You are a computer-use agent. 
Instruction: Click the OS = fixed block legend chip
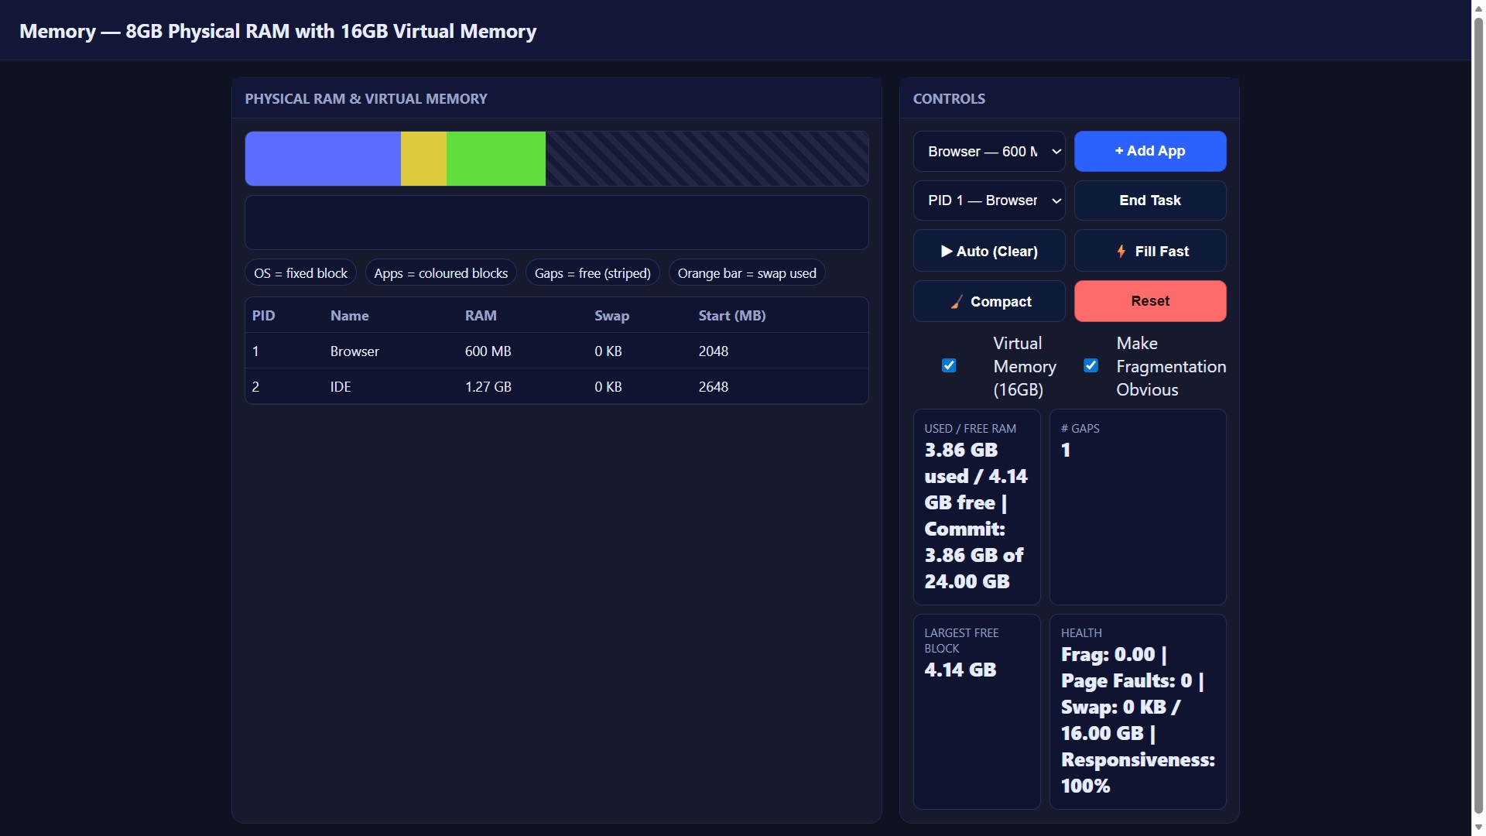click(300, 272)
